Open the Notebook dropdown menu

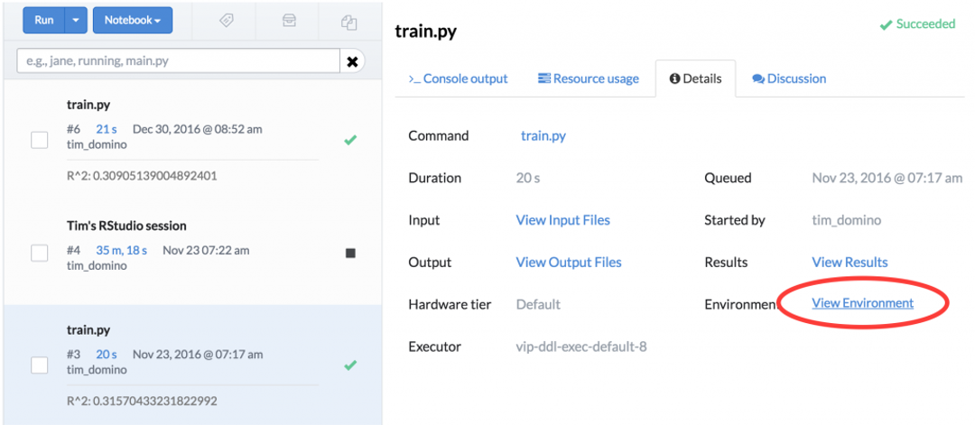(x=133, y=21)
